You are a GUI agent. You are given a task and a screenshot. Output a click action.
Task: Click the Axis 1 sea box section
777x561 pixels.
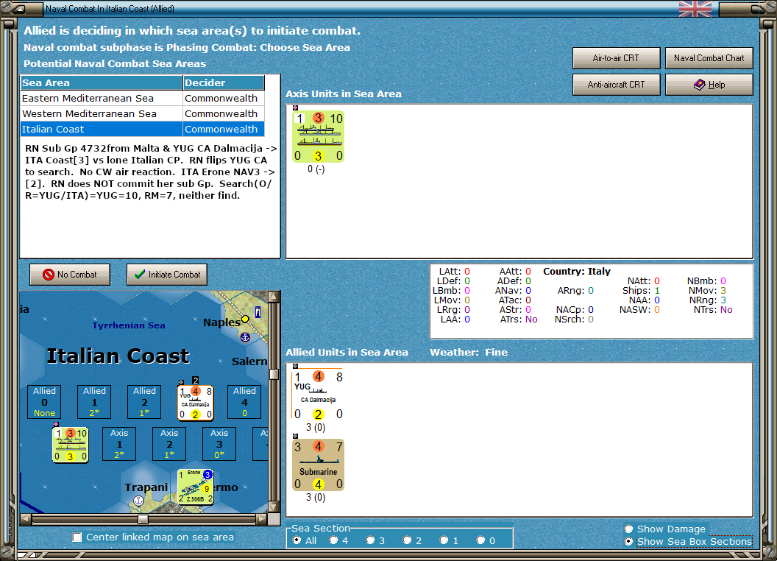pyautogui.click(x=119, y=444)
